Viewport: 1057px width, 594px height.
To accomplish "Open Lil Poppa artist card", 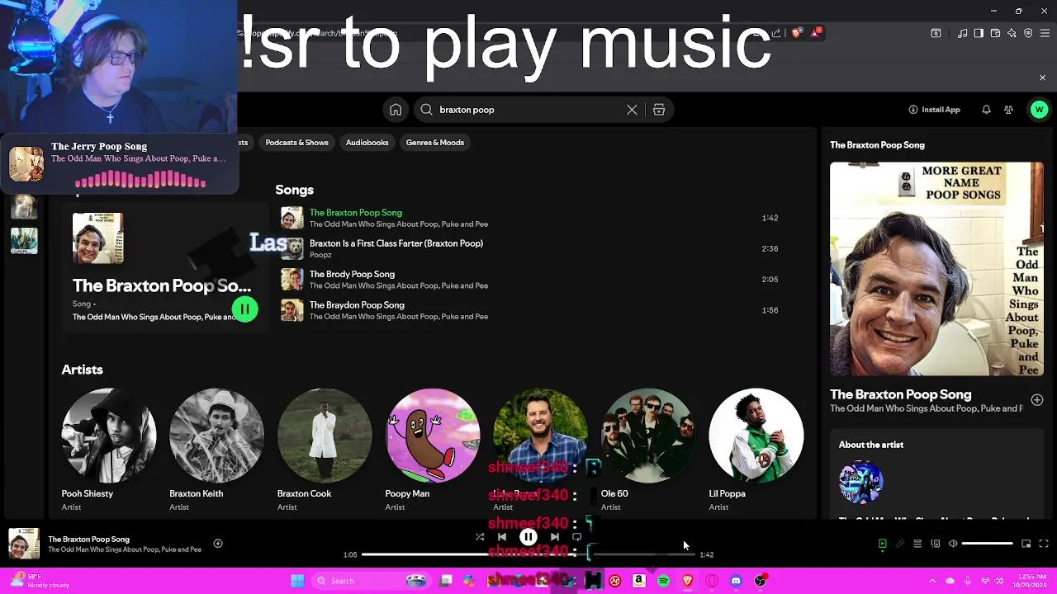I will tap(756, 450).
